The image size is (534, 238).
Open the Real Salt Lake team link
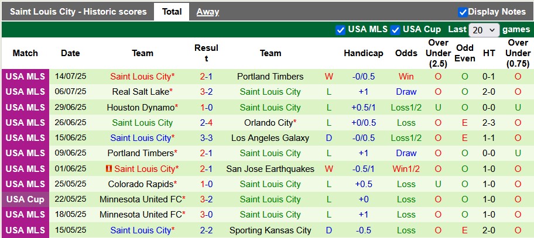tap(141, 92)
